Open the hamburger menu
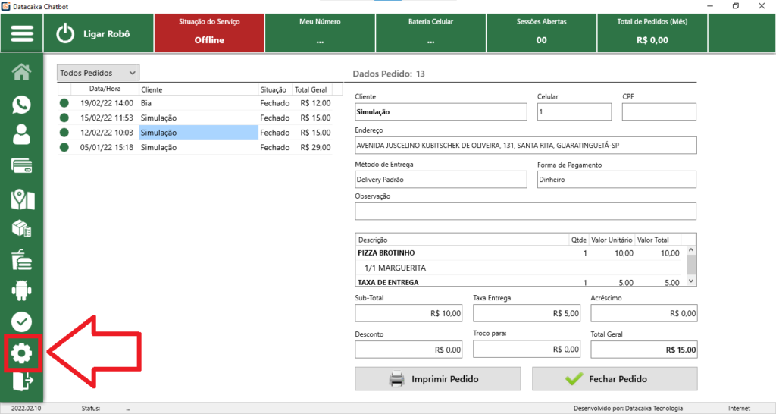Image resolution: width=776 pixels, height=414 pixels. 22,34
